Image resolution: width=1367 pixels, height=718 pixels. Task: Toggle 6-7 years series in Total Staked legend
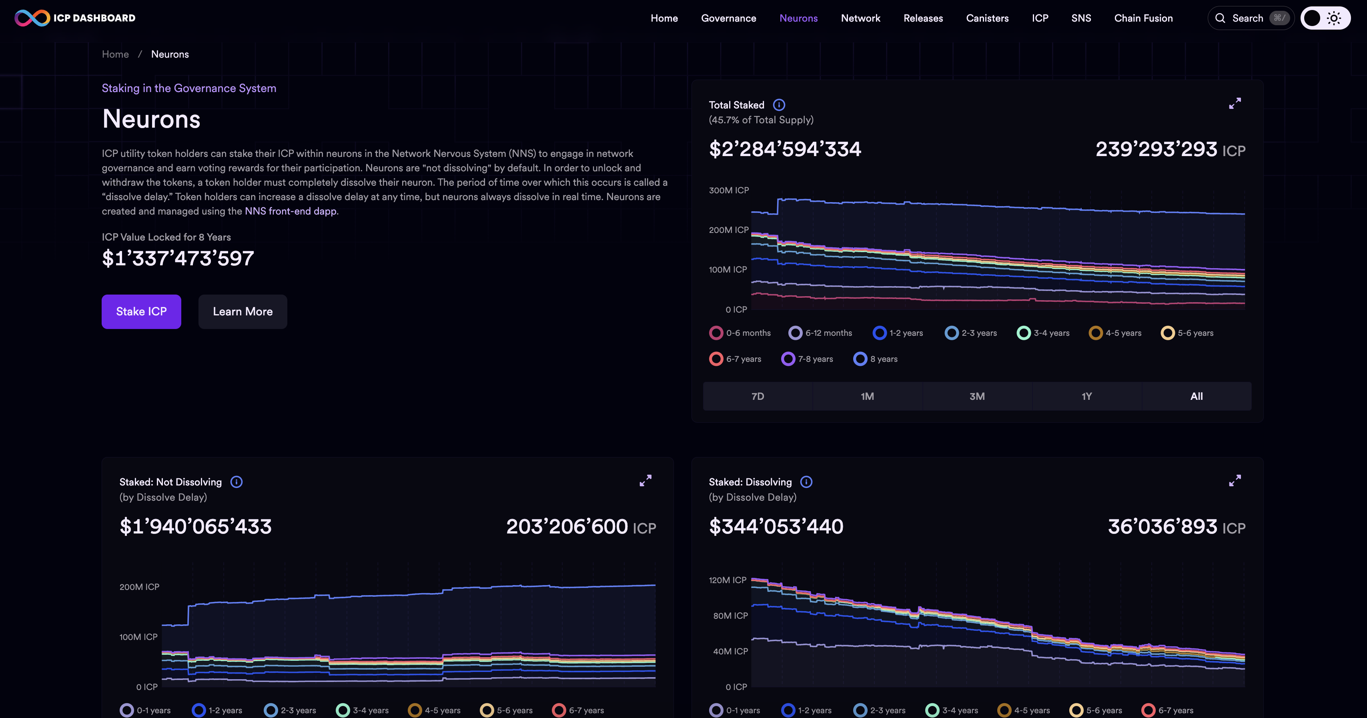[x=735, y=359]
